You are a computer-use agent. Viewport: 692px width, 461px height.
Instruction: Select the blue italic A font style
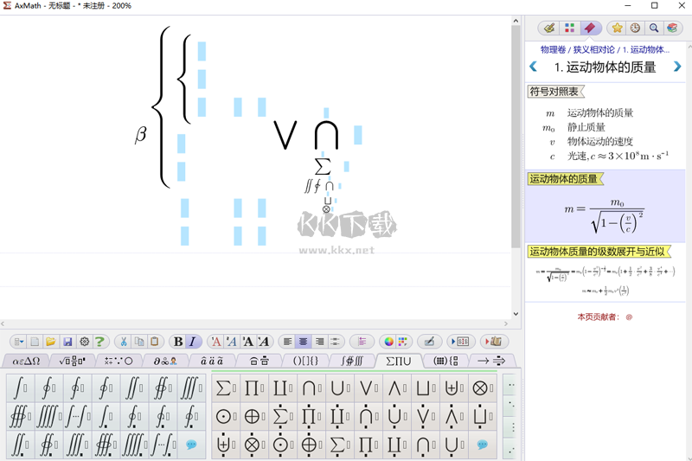click(x=232, y=342)
